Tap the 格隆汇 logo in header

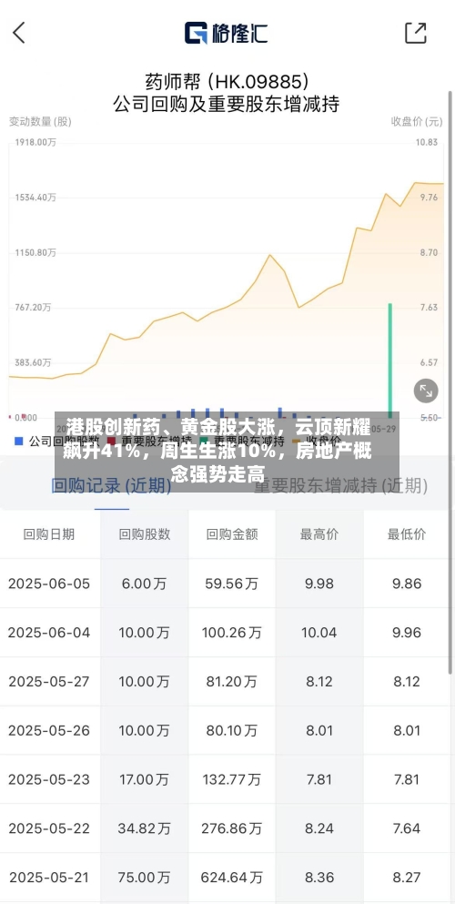[x=227, y=33]
